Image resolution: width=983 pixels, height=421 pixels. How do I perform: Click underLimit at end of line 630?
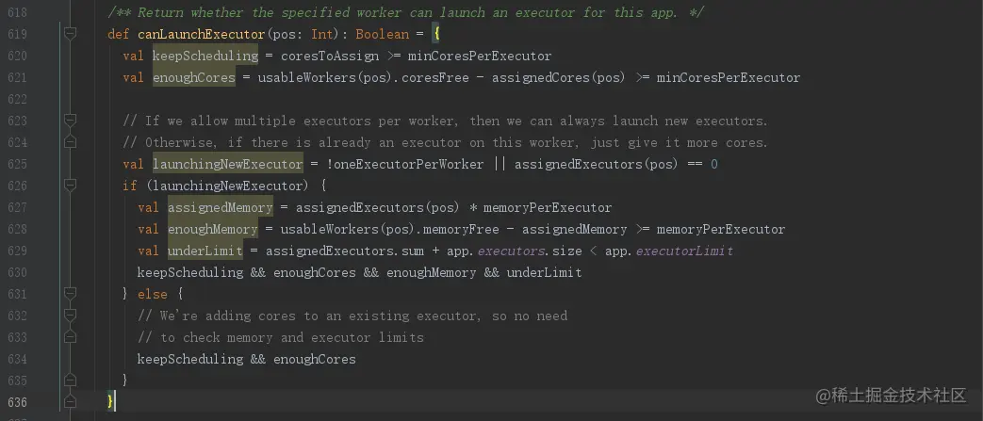(x=544, y=272)
